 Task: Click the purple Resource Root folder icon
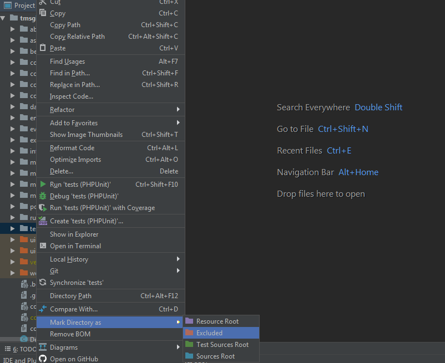[x=189, y=321]
